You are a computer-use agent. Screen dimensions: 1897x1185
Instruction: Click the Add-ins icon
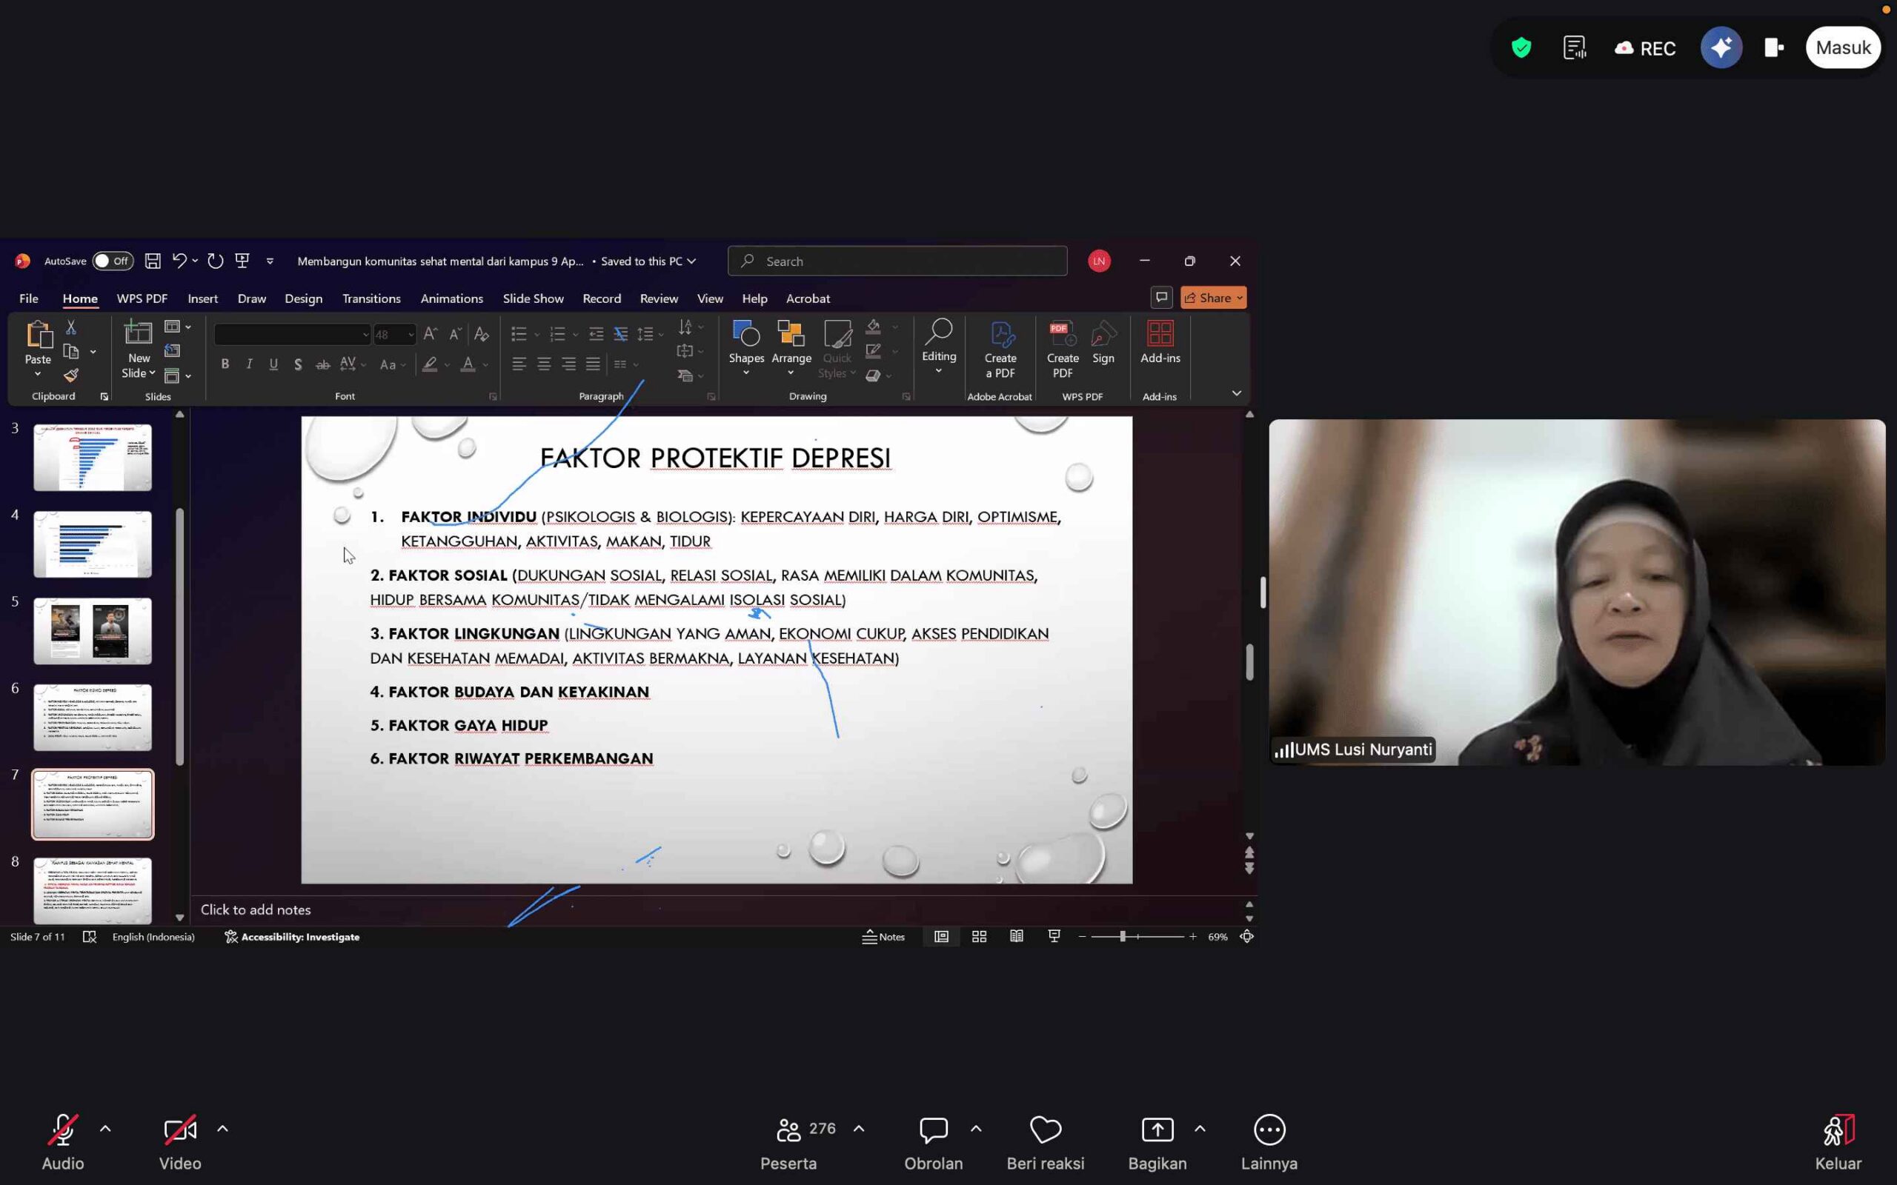click(x=1160, y=334)
